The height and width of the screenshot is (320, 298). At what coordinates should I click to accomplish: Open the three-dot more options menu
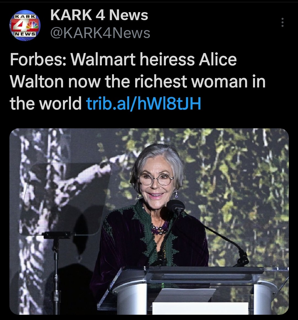click(x=283, y=22)
